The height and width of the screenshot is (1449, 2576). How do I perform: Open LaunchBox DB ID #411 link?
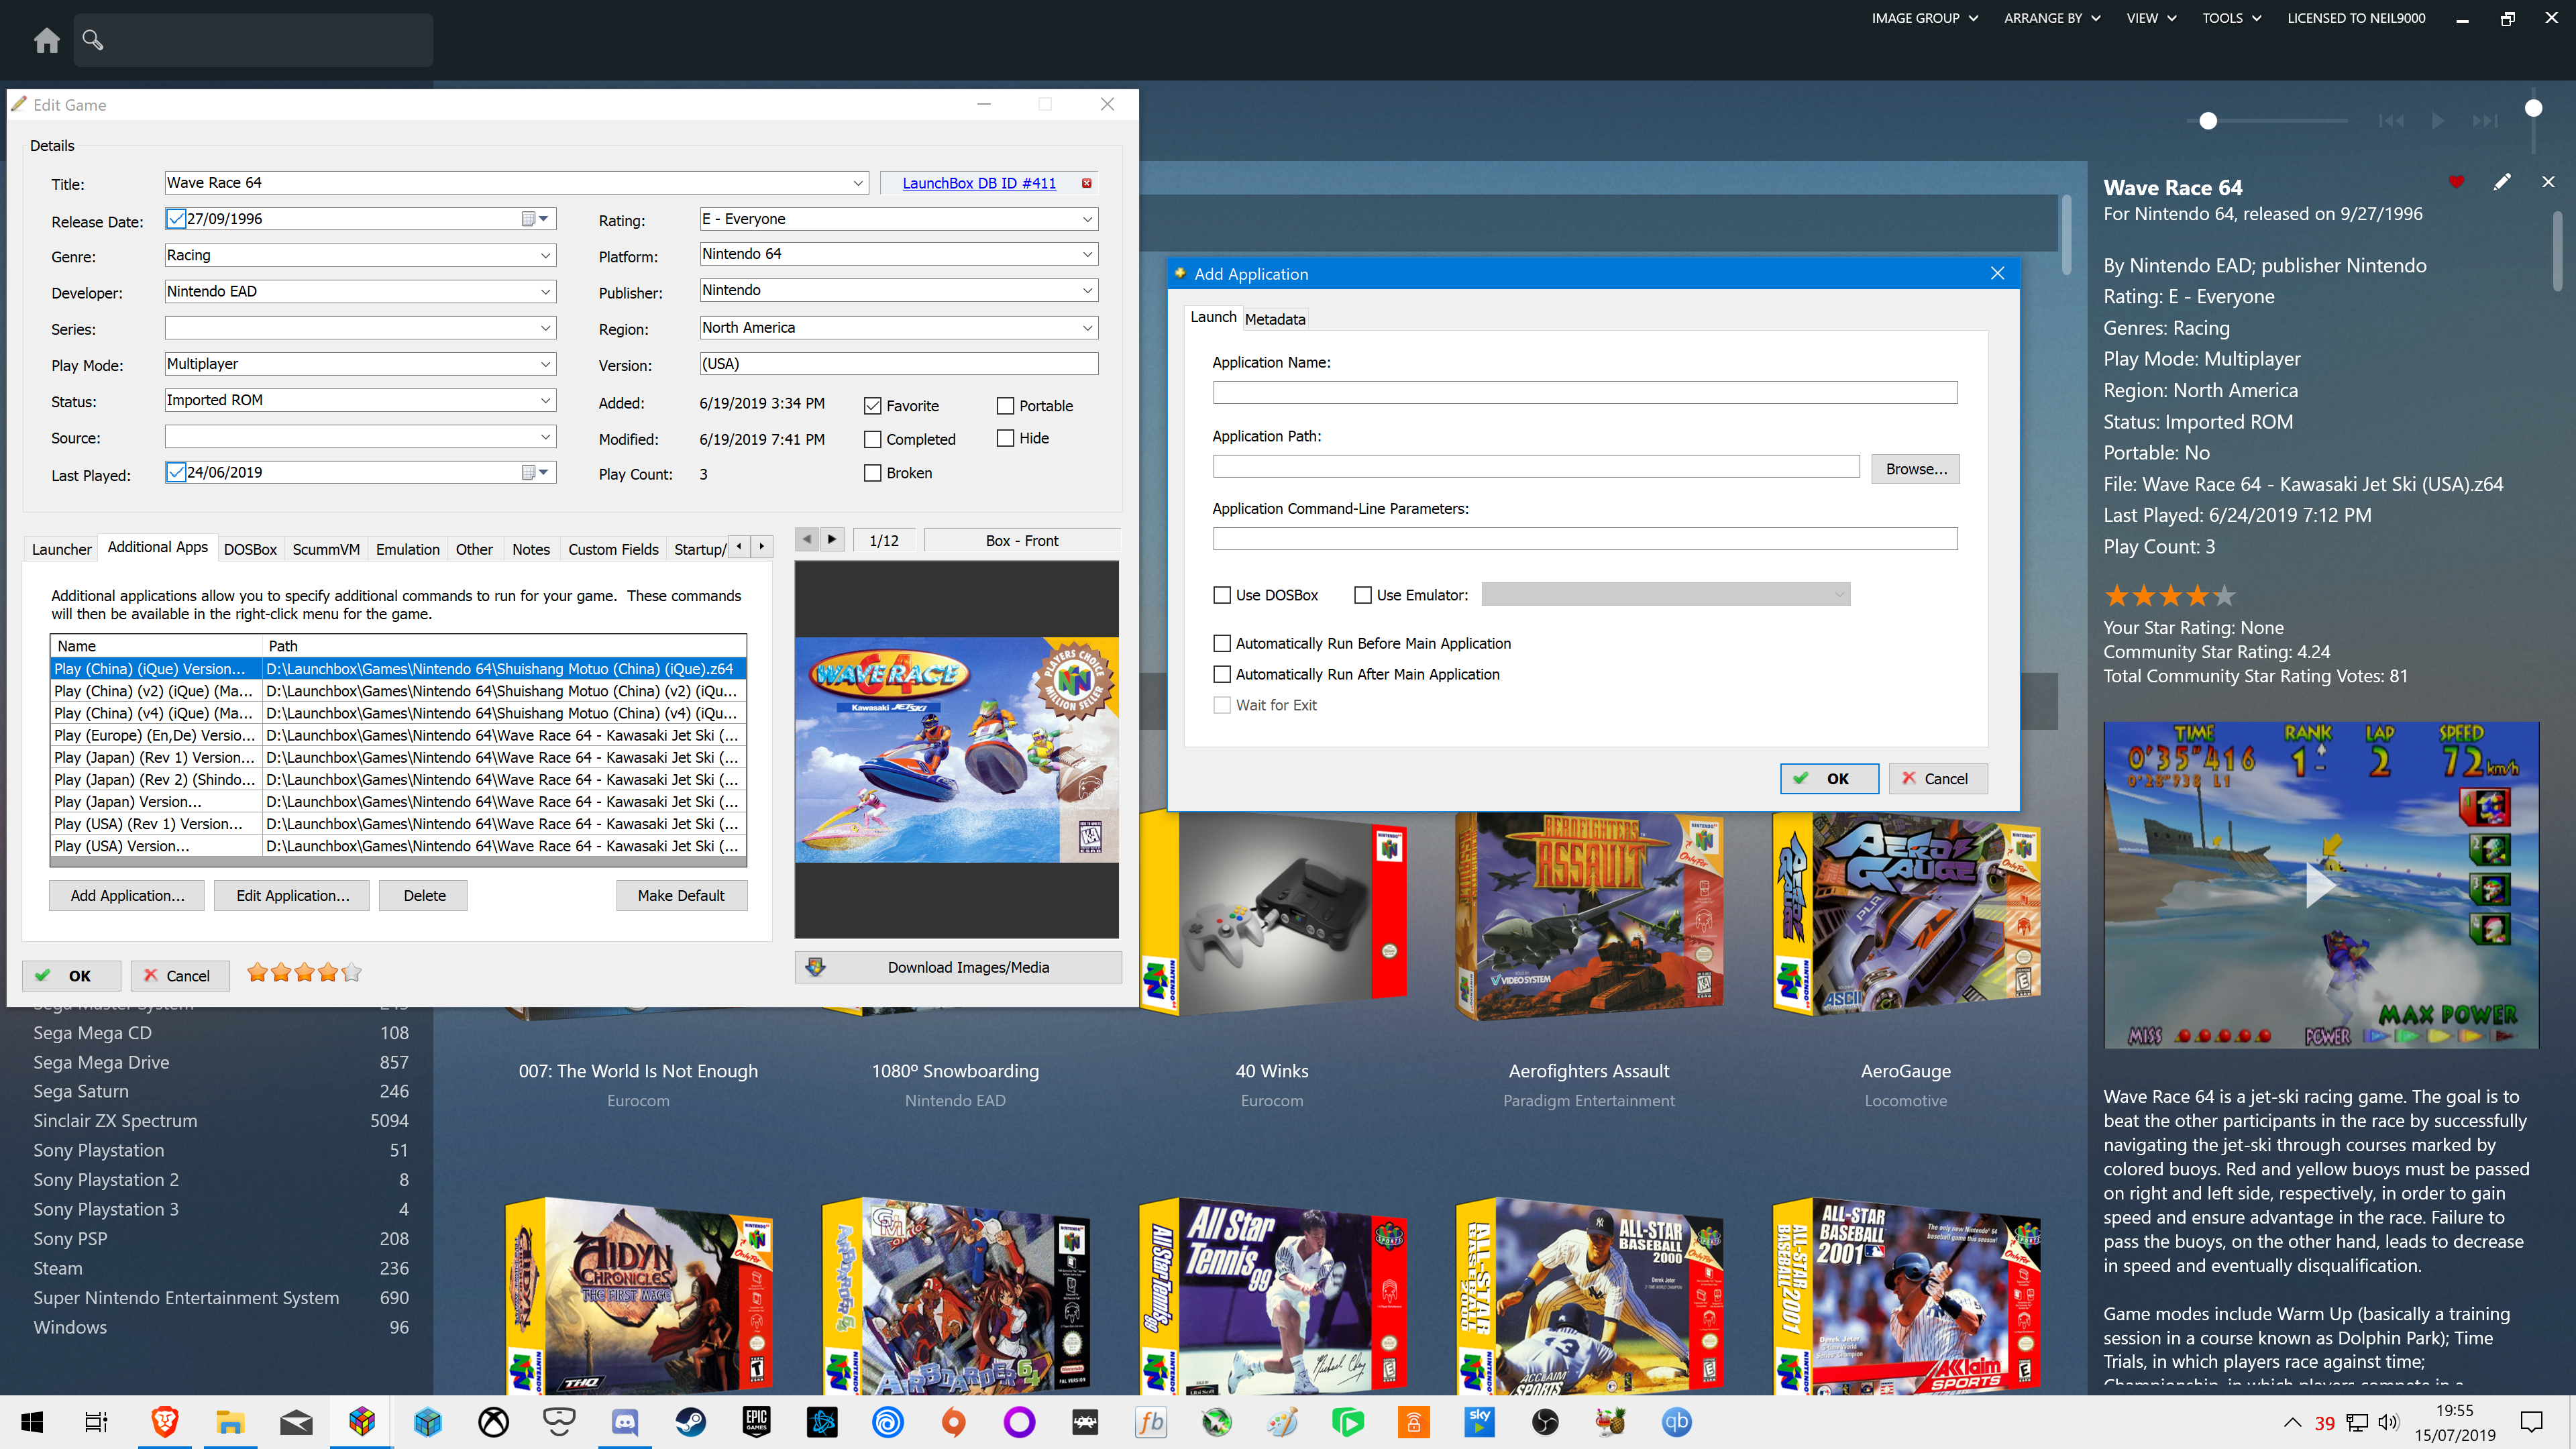[x=979, y=183]
